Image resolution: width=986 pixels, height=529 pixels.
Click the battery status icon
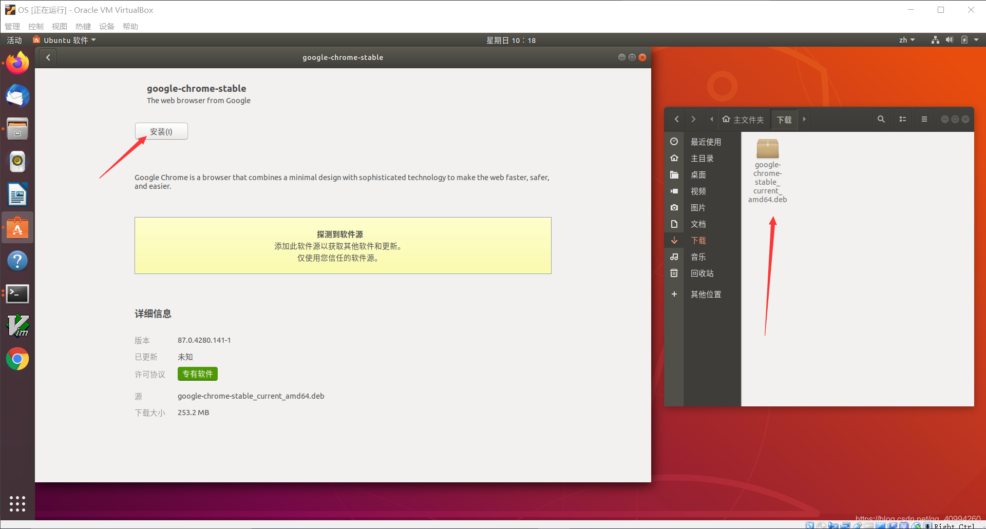pyautogui.click(x=964, y=40)
